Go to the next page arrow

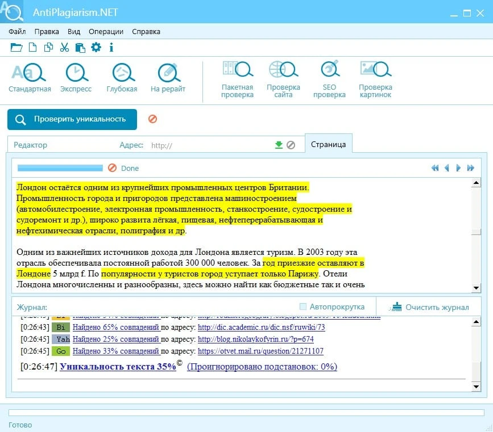(x=458, y=168)
